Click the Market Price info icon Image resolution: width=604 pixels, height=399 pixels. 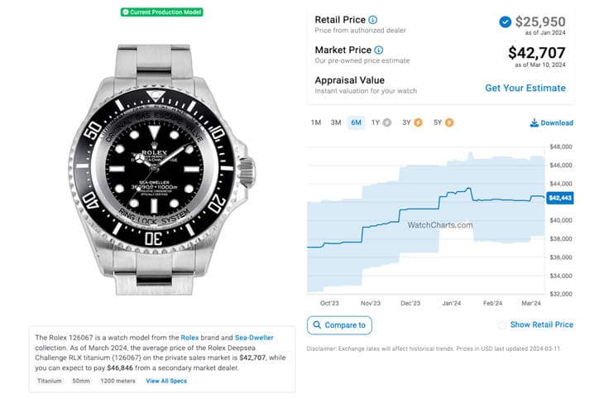pos(379,50)
